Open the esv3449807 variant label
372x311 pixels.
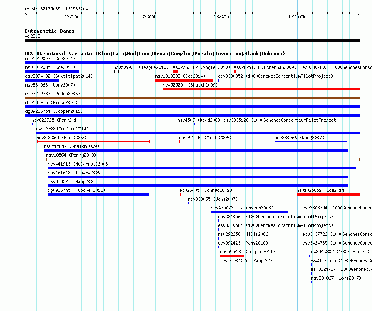pos(340,252)
